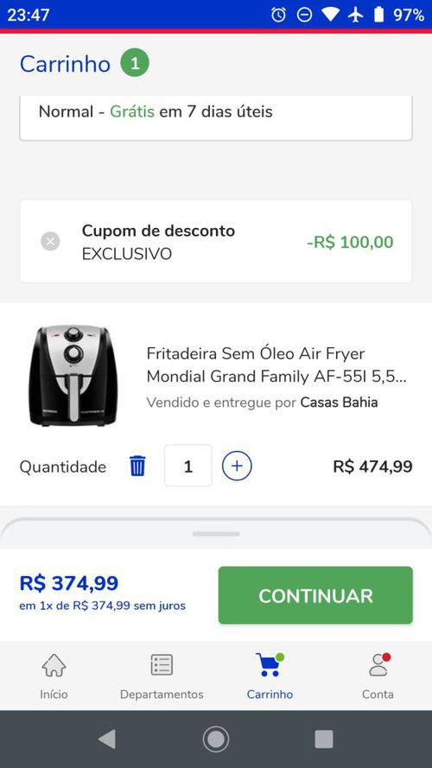Viewport: 432px width, 768px height.
Task: Expand the order summary drag handle
Action: 216,534
